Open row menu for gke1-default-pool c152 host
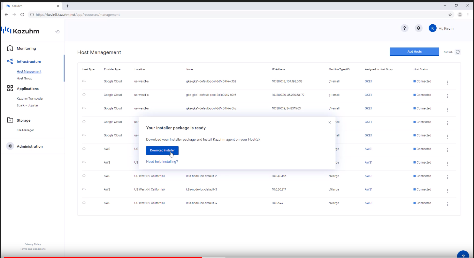474x258 pixels. tap(448, 83)
